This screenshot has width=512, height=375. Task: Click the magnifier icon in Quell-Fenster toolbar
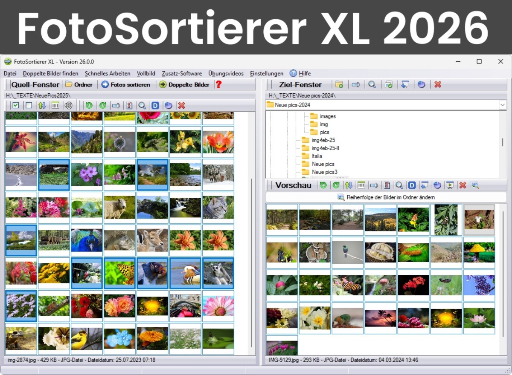tap(142, 105)
